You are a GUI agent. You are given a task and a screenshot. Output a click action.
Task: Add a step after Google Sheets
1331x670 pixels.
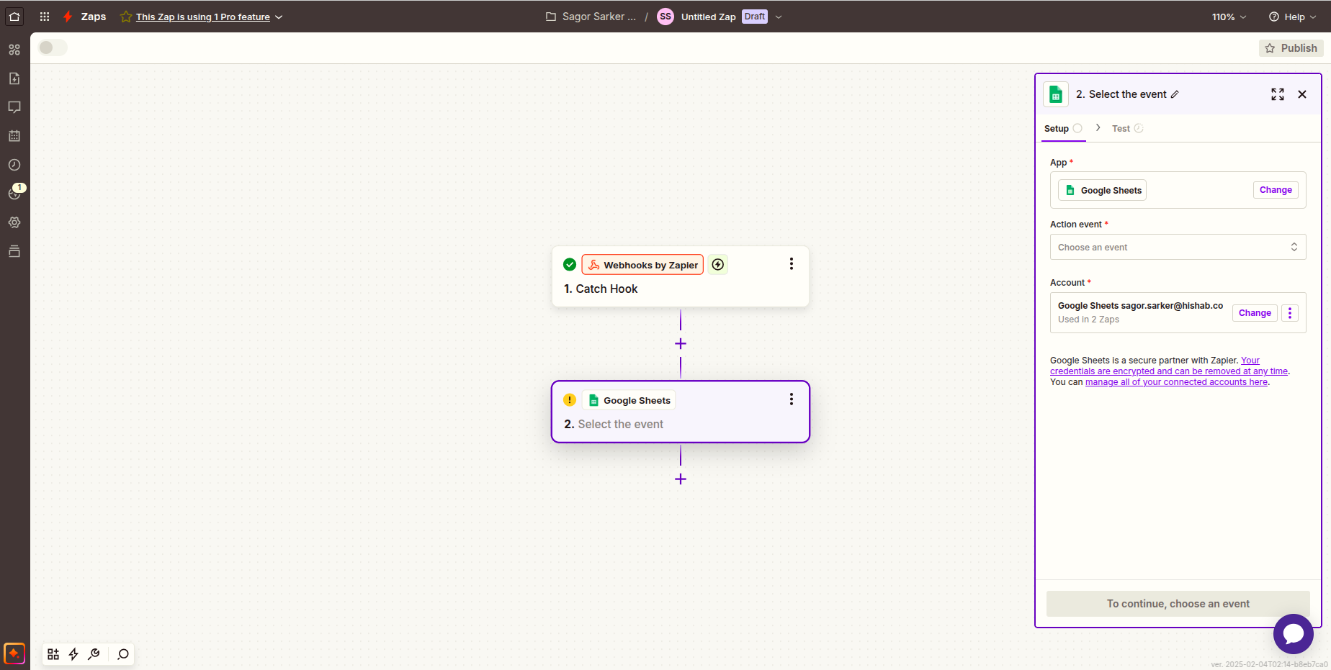click(681, 479)
